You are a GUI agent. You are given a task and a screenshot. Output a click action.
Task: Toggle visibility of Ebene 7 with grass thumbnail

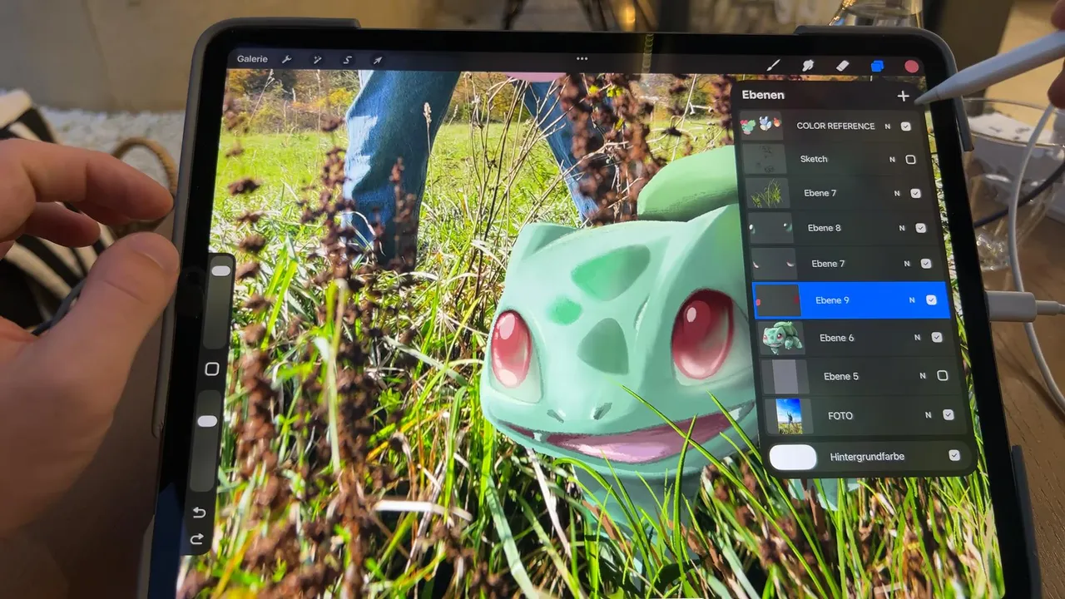pyautogui.click(x=915, y=193)
